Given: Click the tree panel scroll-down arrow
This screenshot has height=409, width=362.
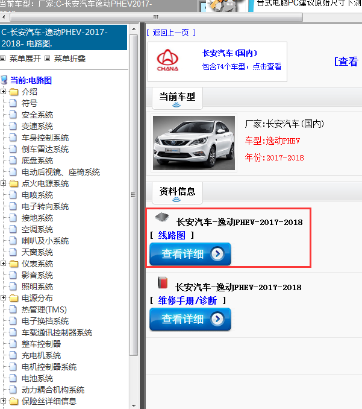Looking at the screenshot, I should (x=134, y=405).
